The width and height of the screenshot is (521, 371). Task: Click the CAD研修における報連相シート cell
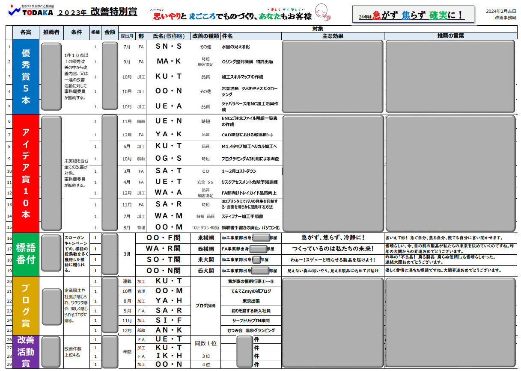(x=247, y=135)
